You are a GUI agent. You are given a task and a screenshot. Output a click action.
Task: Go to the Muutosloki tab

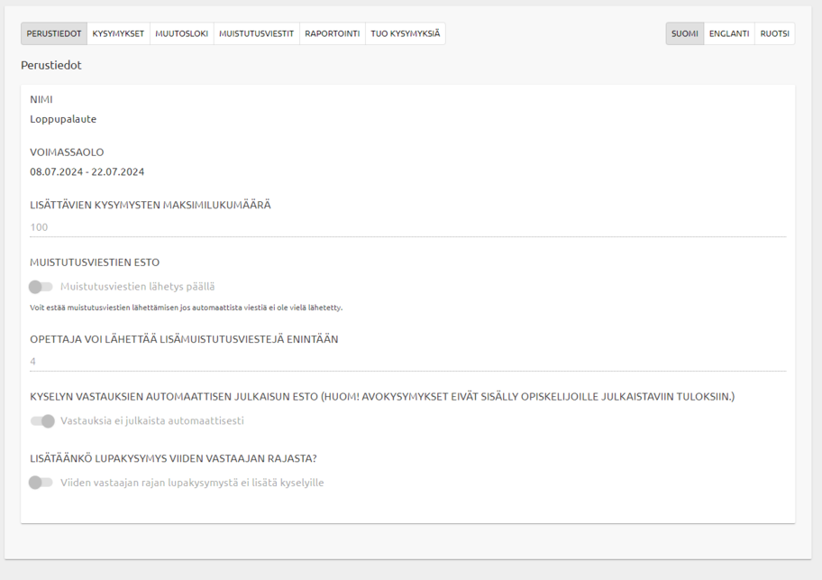(x=181, y=34)
